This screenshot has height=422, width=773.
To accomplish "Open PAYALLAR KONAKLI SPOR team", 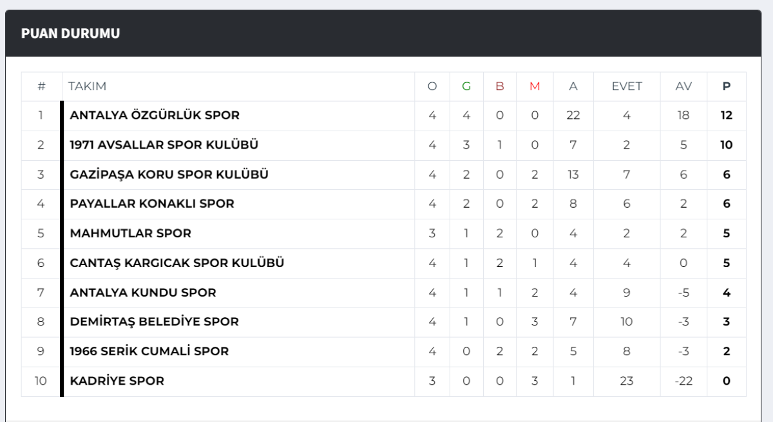I will coord(152,203).
